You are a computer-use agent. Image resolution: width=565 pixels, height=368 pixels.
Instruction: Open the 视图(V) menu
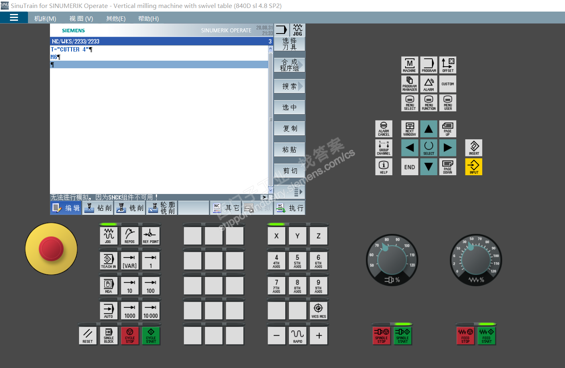(81, 18)
